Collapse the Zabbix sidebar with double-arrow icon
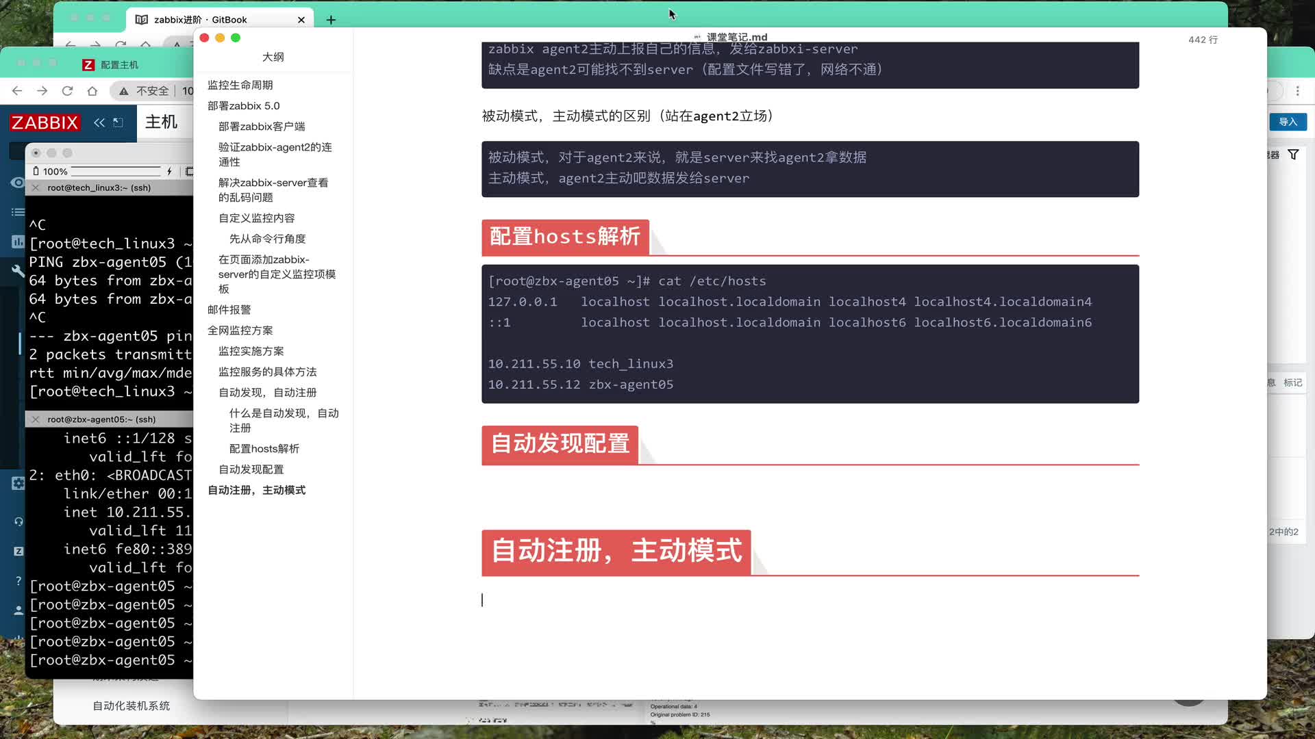 click(99, 122)
